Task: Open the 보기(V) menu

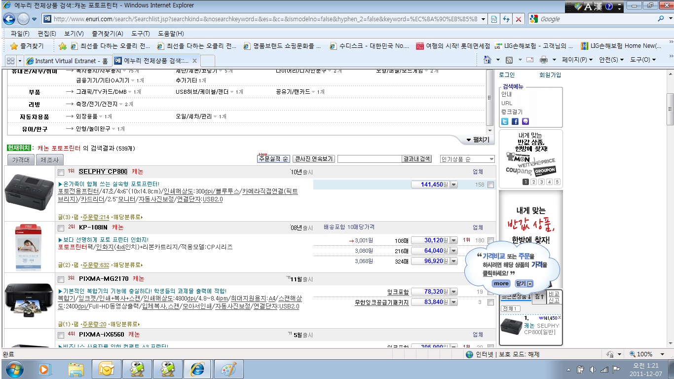Action: pyautogui.click(x=74, y=34)
